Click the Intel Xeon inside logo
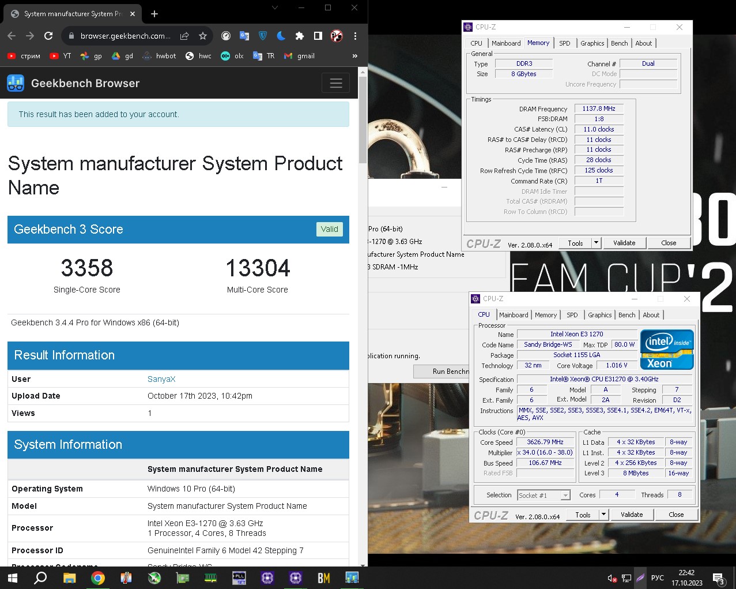 pos(667,349)
